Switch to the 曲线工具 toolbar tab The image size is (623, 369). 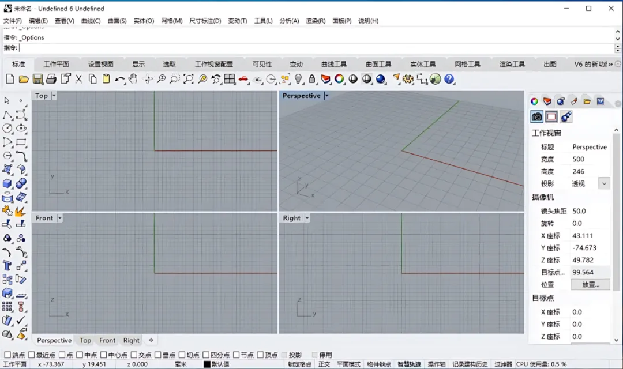click(334, 64)
